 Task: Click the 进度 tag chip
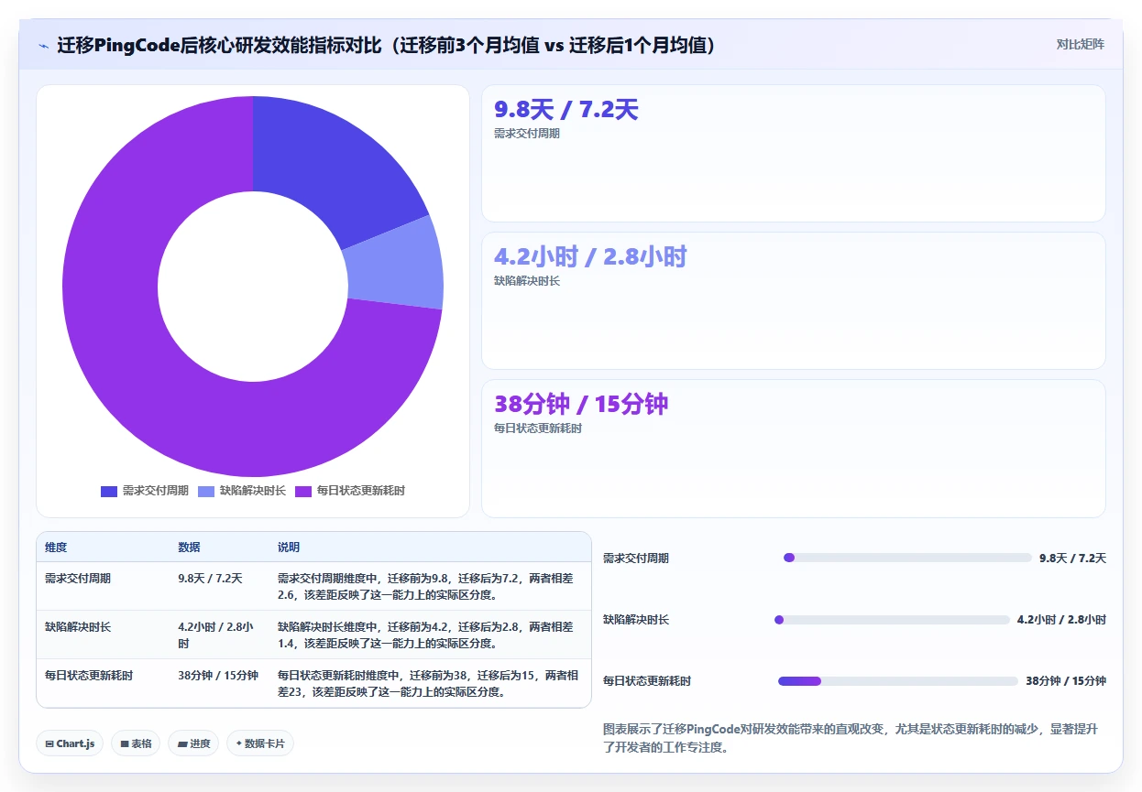194,743
